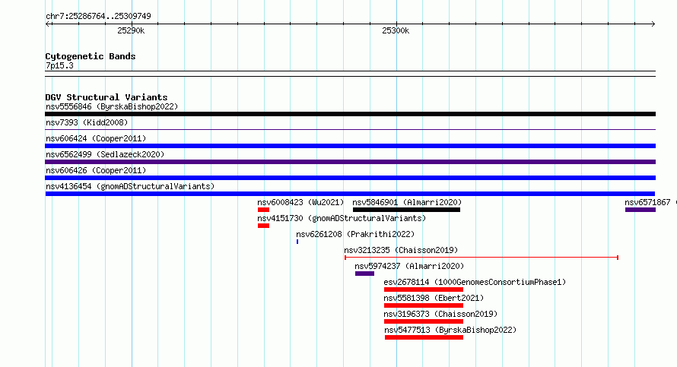This screenshot has width=677, height=367.
Task: Click the chr7:25286764..25309749 coordinate label
Action: (98, 17)
